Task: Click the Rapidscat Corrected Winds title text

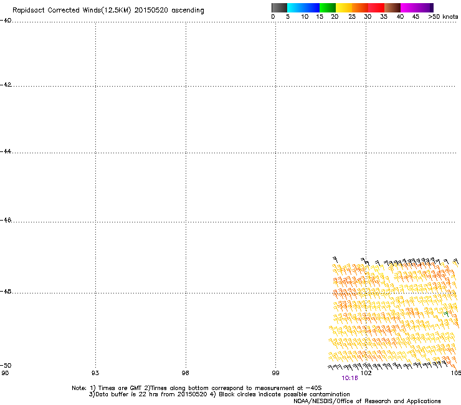Action: coord(108,10)
